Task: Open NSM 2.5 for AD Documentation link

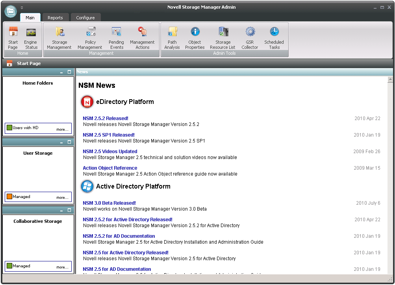Action: (x=117, y=269)
